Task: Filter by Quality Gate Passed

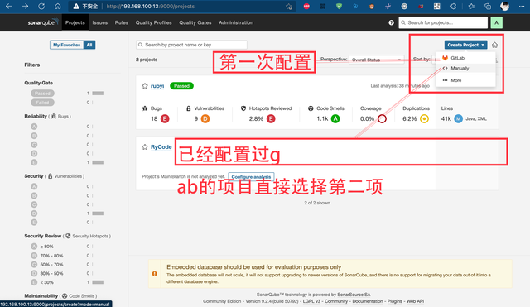Action: click(42, 94)
